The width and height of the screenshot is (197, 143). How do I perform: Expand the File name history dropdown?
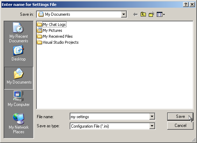152,116
